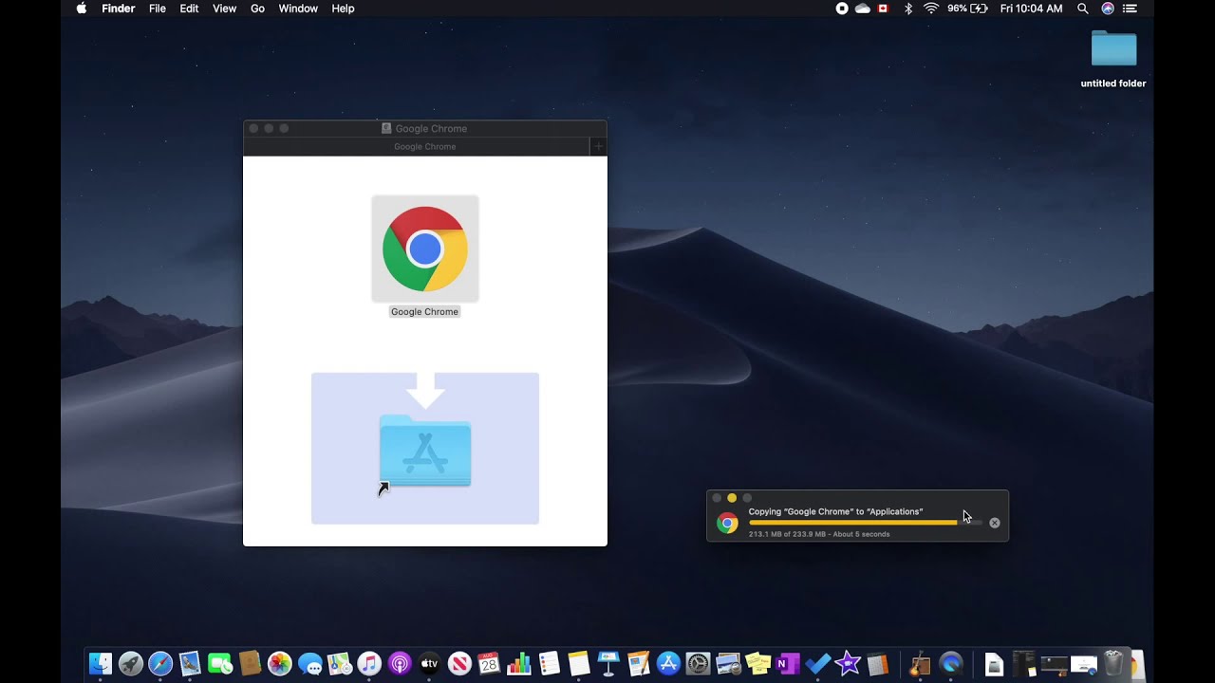Open Spotlight search magnifier
The width and height of the screenshot is (1215, 683).
[x=1083, y=9]
